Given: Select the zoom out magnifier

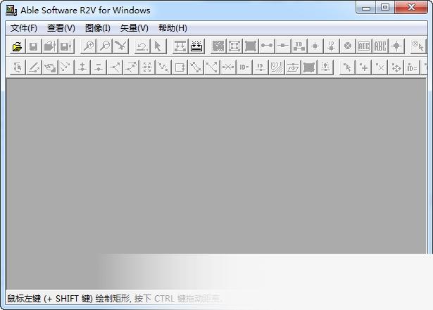Looking at the screenshot, I should click(x=105, y=46).
